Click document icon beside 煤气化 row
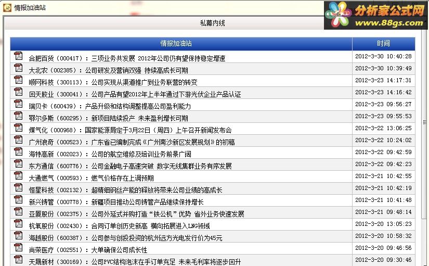The height and width of the screenshot is (266, 429). point(18,128)
